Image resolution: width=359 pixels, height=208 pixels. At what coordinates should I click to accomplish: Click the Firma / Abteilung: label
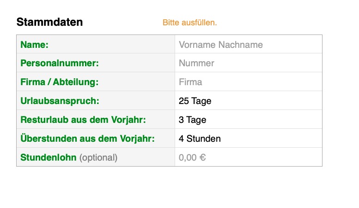point(60,82)
